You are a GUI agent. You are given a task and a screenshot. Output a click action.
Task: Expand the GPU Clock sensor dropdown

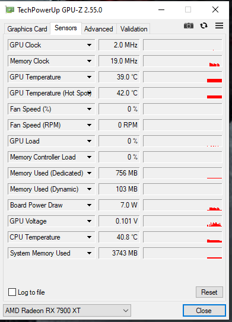tap(89, 45)
